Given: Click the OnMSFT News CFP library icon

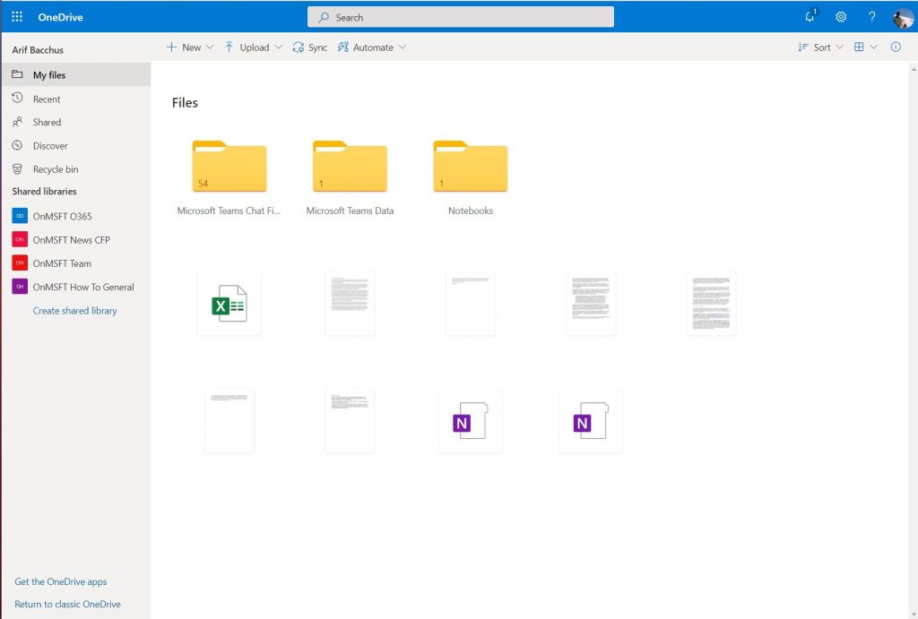Looking at the screenshot, I should 20,239.
